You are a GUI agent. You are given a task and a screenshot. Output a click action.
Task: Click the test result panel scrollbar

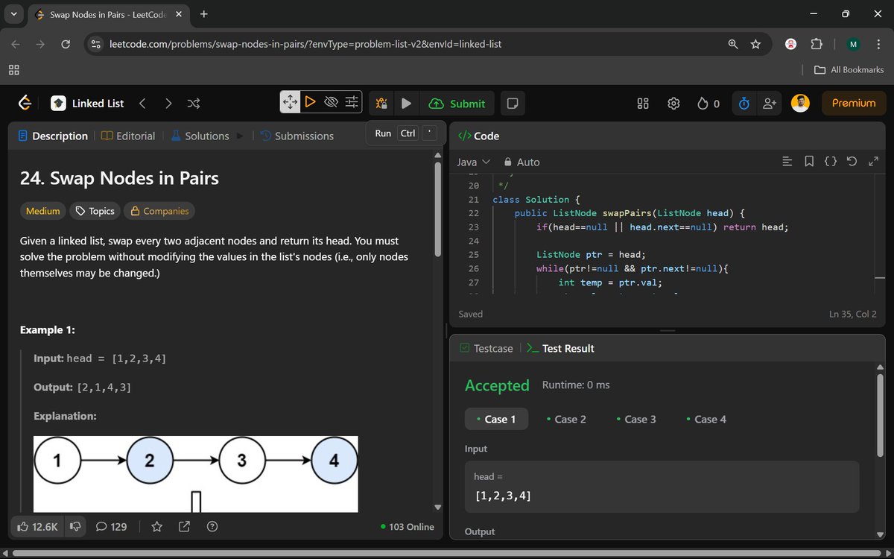pyautogui.click(x=881, y=414)
